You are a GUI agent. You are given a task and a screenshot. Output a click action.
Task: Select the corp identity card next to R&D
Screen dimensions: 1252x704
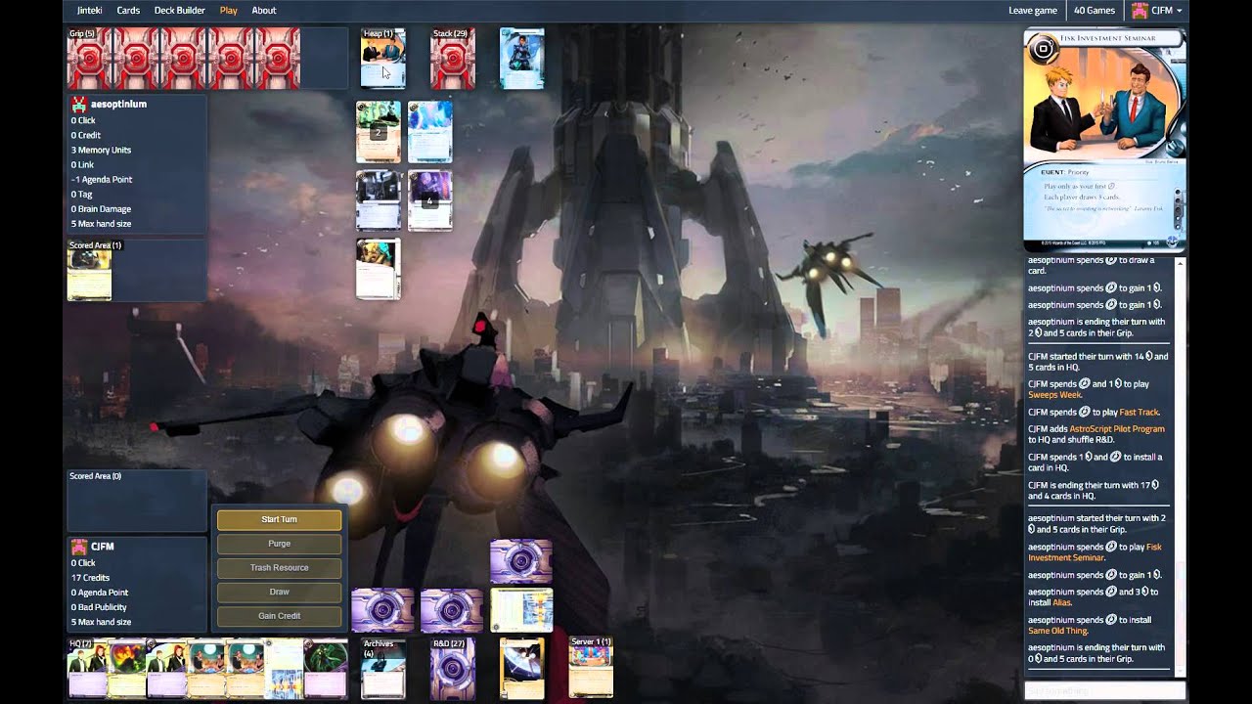coord(522,669)
